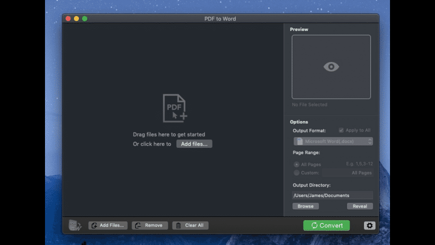The width and height of the screenshot is (435, 245).
Task: Click the 'Page Range:' label
Action: (x=306, y=152)
